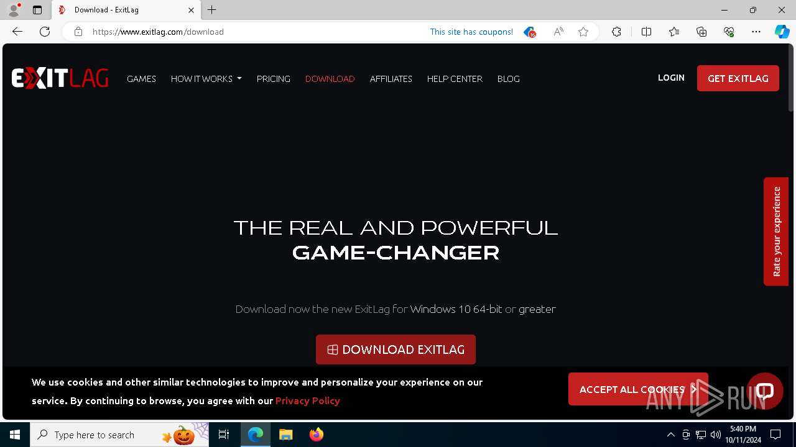Select the DOWNLOAD nav item
This screenshot has width=796, height=447.
(x=330, y=79)
